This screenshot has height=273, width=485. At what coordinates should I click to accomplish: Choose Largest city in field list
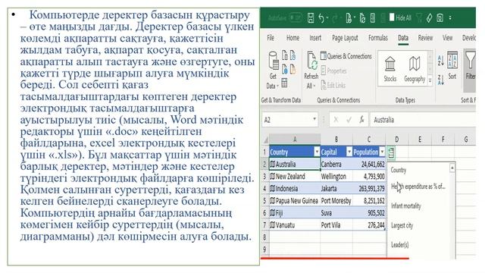[x=402, y=225]
